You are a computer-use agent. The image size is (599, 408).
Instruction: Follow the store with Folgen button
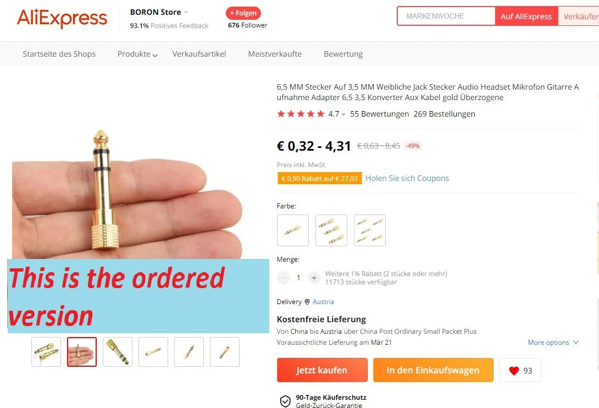(x=243, y=13)
